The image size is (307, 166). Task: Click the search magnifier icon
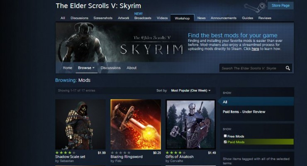288,68
